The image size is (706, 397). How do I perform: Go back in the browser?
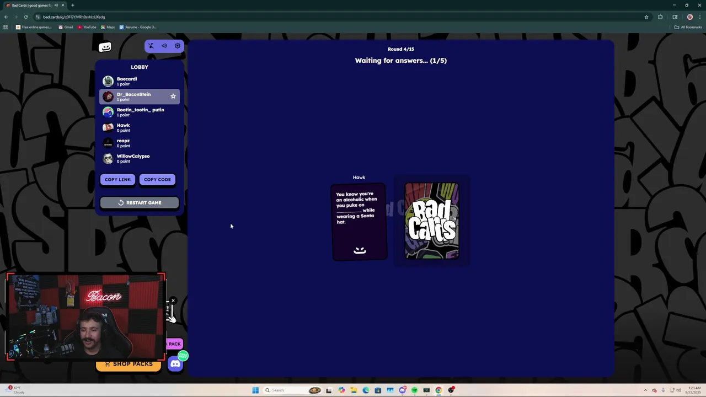[6, 17]
